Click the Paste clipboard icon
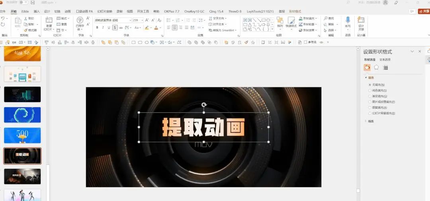Viewport: 430px width, 201px height. tap(18, 21)
